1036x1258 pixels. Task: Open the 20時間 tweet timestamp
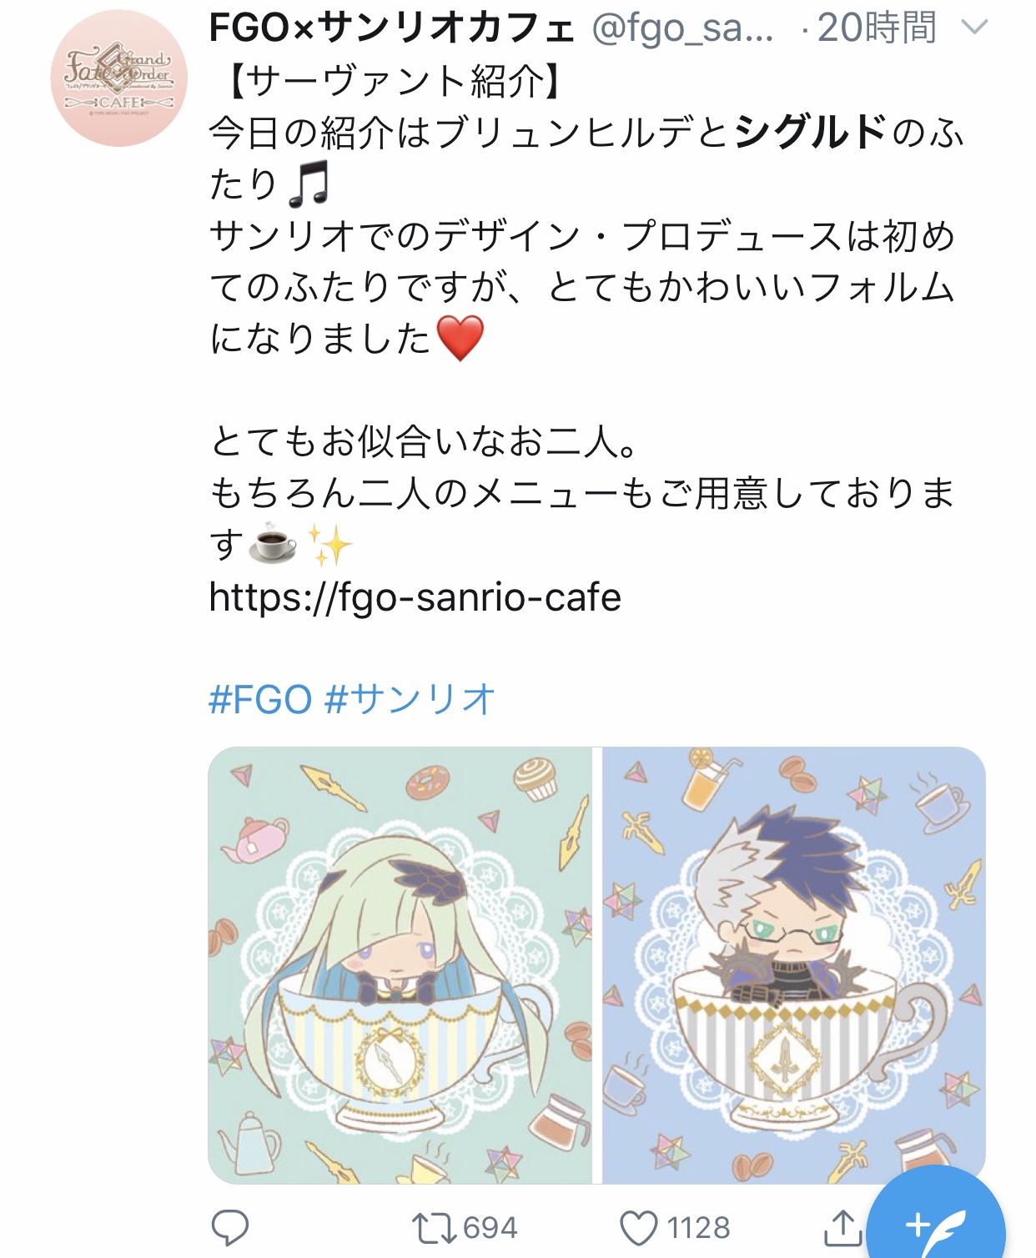877,28
